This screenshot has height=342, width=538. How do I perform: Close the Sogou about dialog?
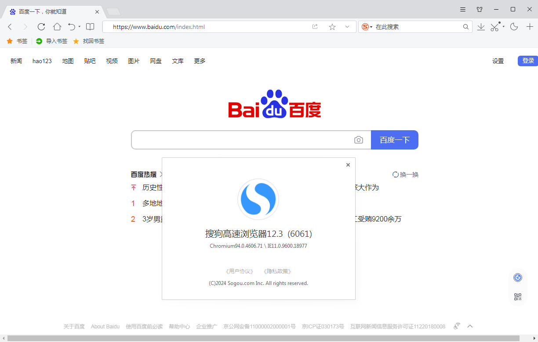point(348,165)
